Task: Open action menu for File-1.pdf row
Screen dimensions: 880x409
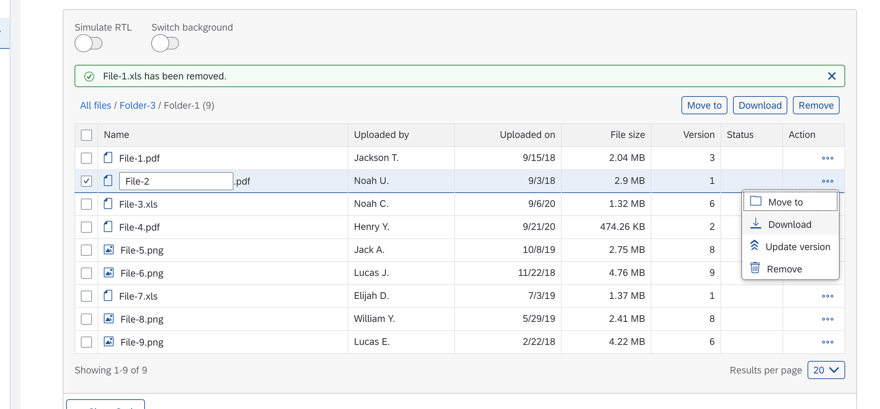Action: (827, 158)
